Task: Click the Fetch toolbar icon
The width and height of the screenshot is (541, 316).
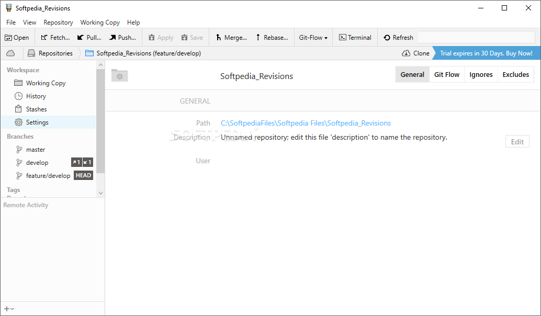Action: pos(44,38)
